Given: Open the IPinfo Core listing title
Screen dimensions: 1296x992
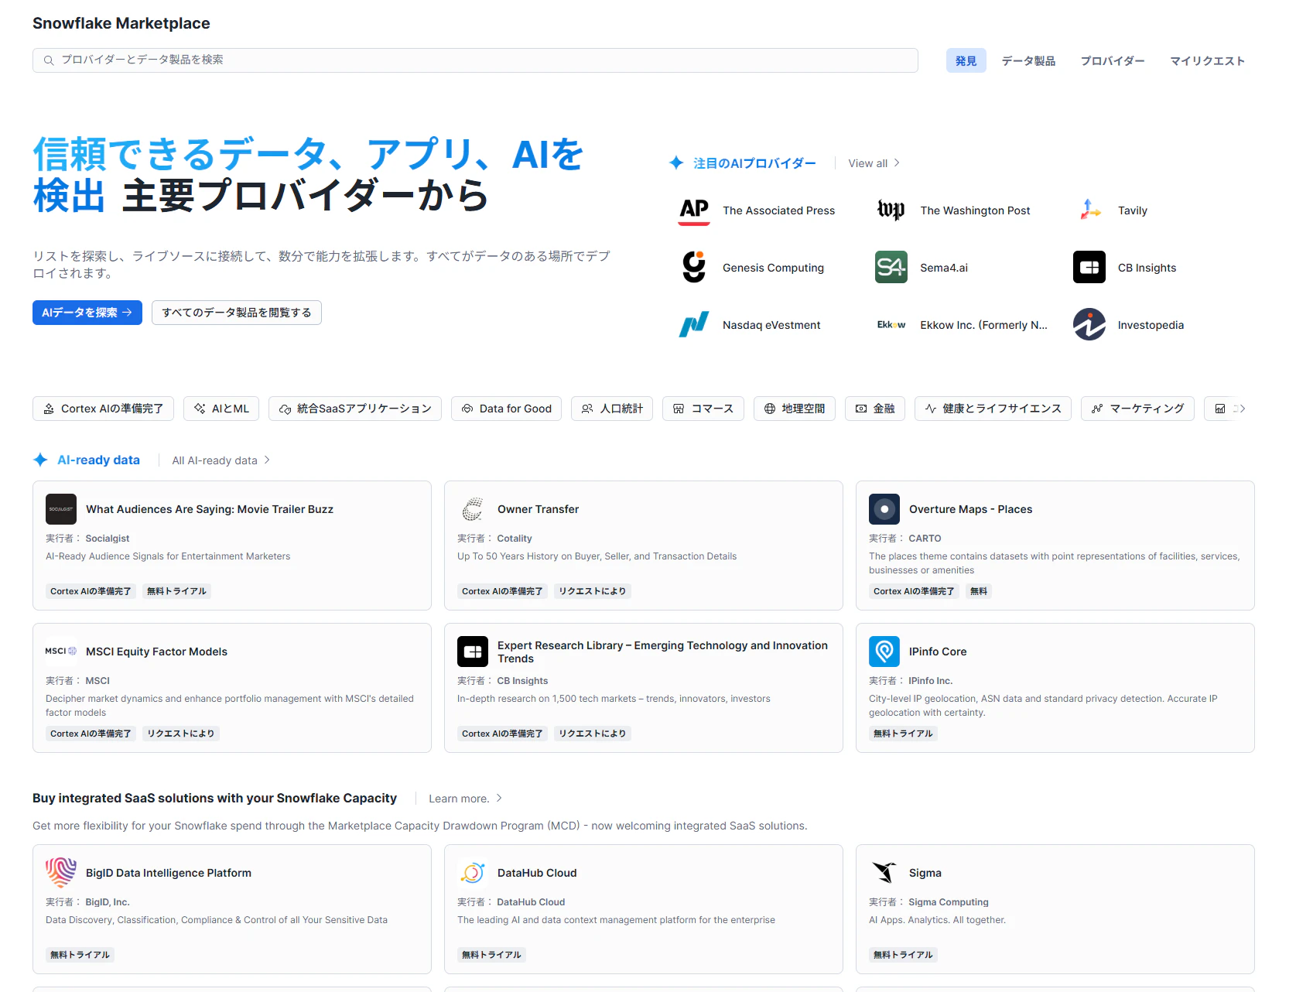Looking at the screenshot, I should [x=938, y=652].
